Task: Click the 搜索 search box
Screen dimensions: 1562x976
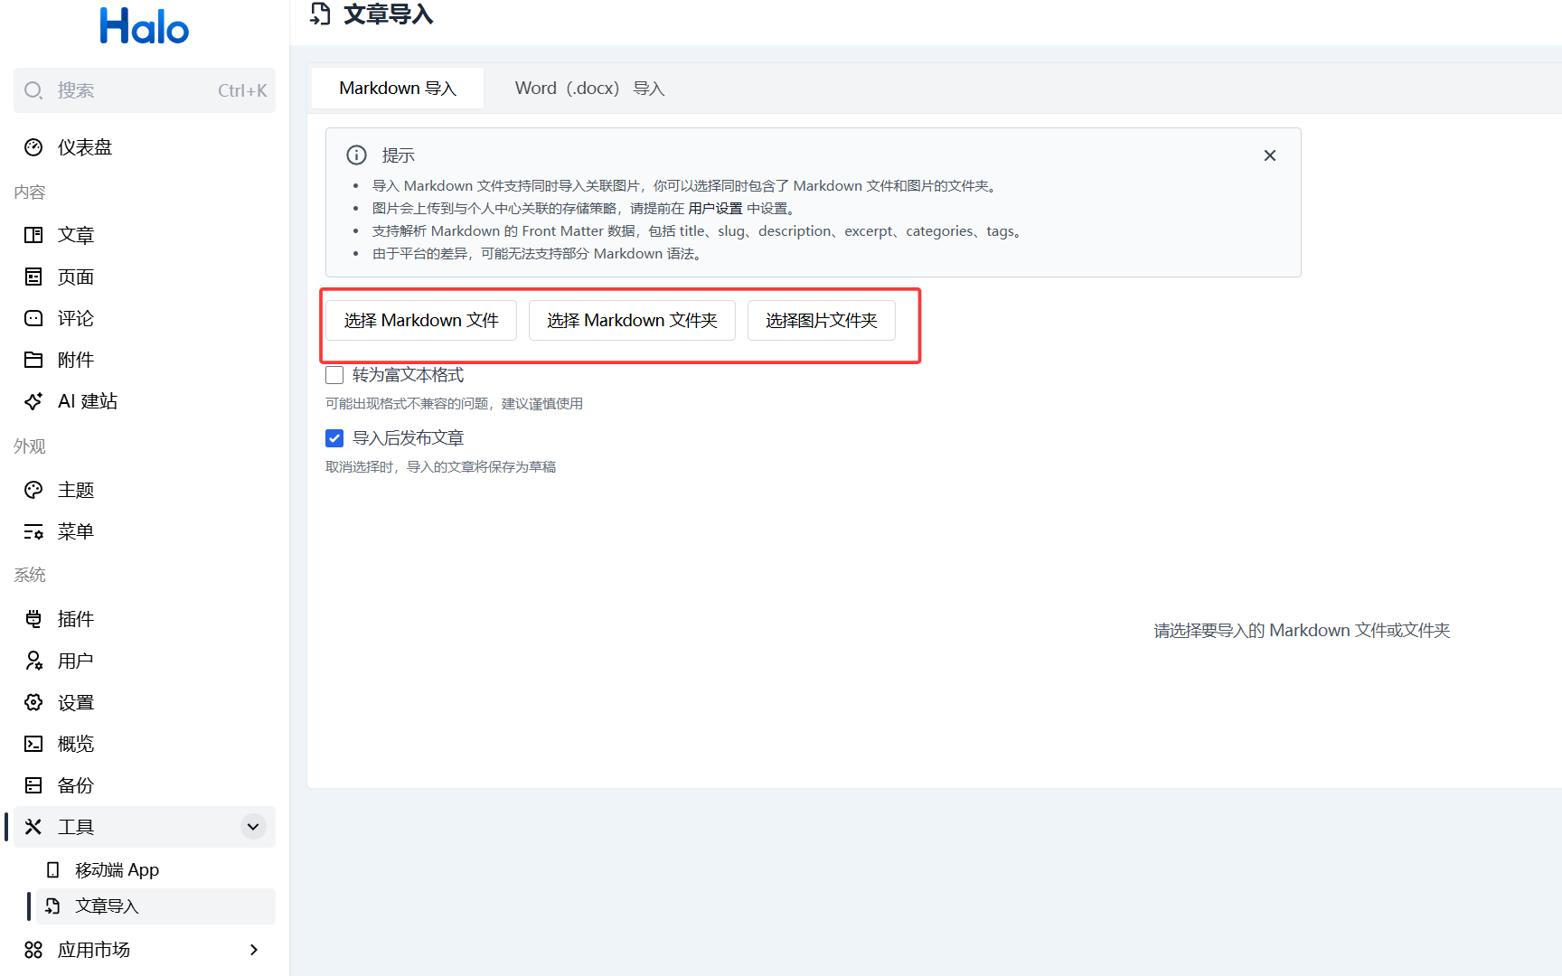Action: 145,90
